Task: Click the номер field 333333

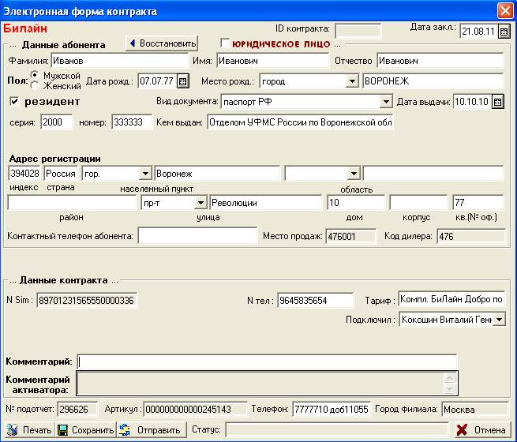Action: pyautogui.click(x=132, y=122)
